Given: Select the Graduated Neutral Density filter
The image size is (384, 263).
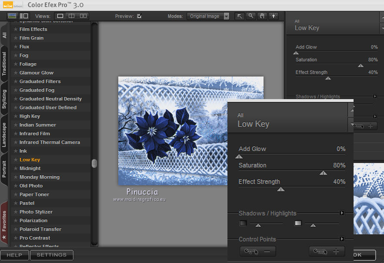Looking at the screenshot, I should pos(51,99).
